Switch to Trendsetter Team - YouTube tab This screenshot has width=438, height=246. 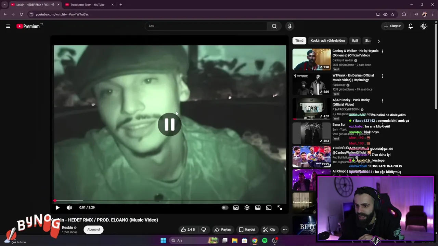coord(87,5)
